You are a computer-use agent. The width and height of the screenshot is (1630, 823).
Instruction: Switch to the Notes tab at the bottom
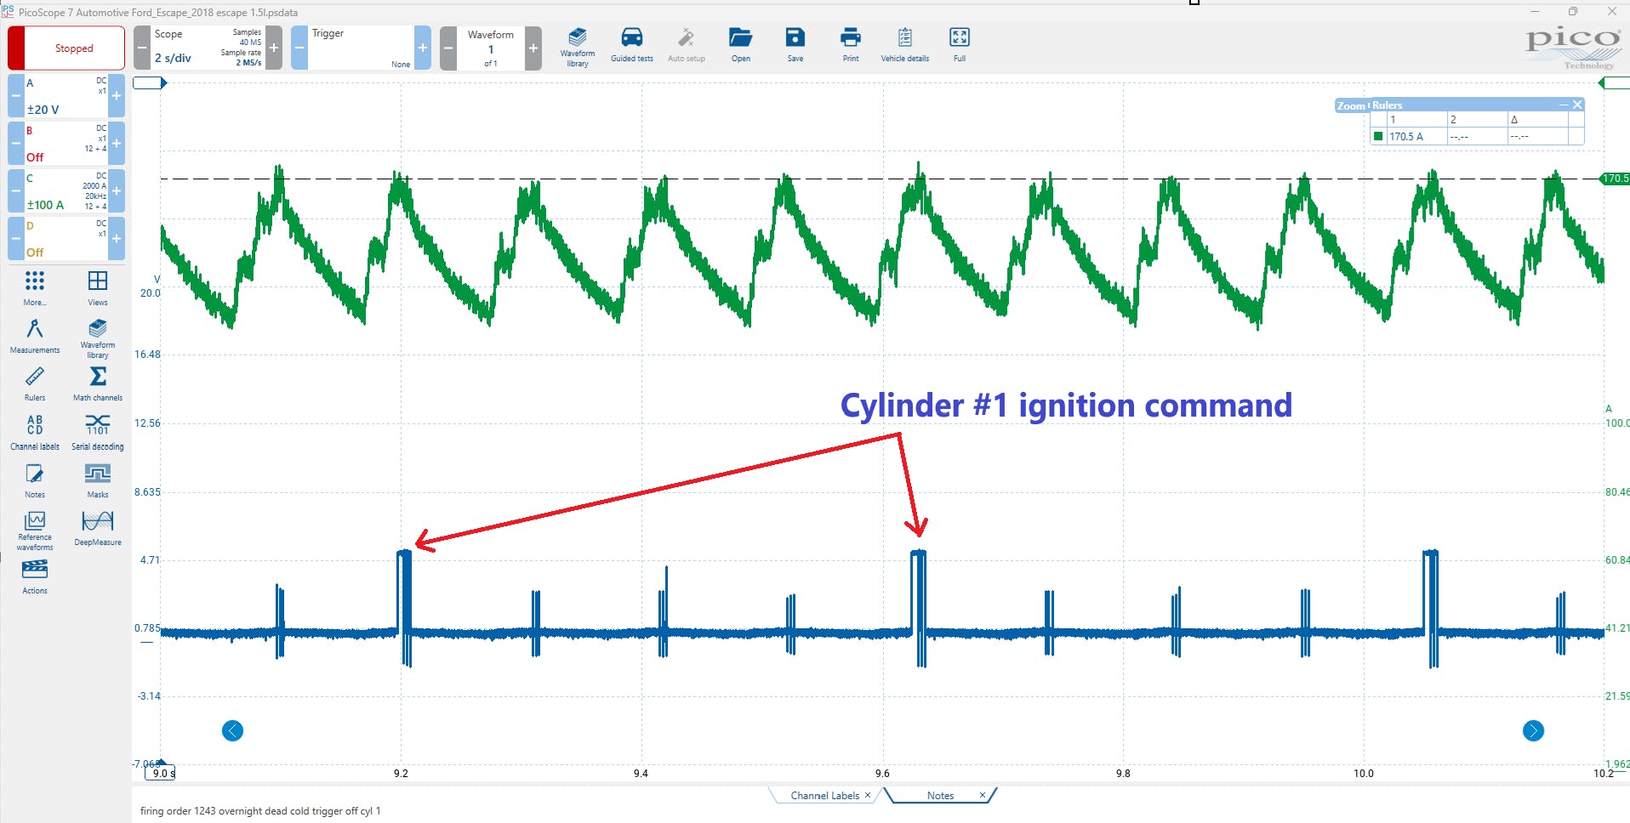(x=940, y=795)
